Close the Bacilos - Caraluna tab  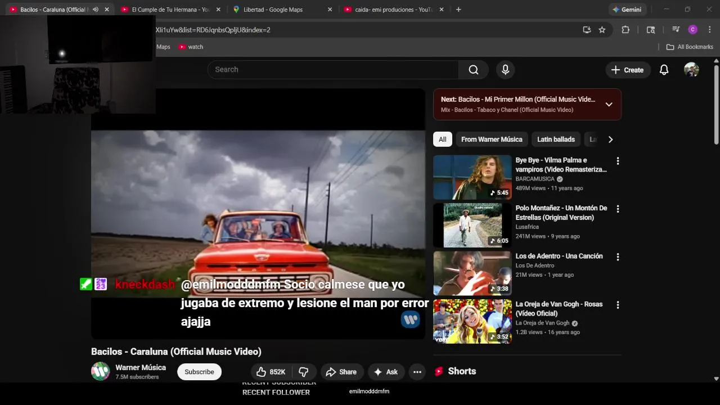coord(107,10)
